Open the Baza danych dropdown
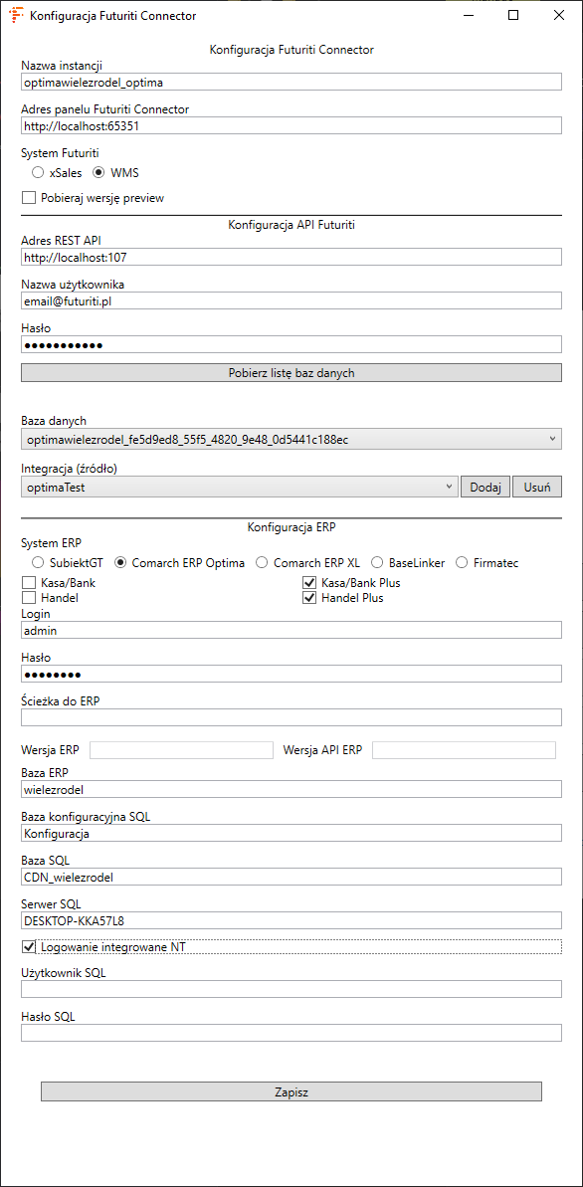583x1187 pixels. pos(291,439)
